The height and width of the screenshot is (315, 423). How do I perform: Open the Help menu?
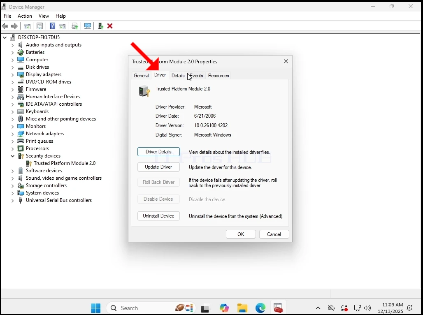[x=60, y=16]
